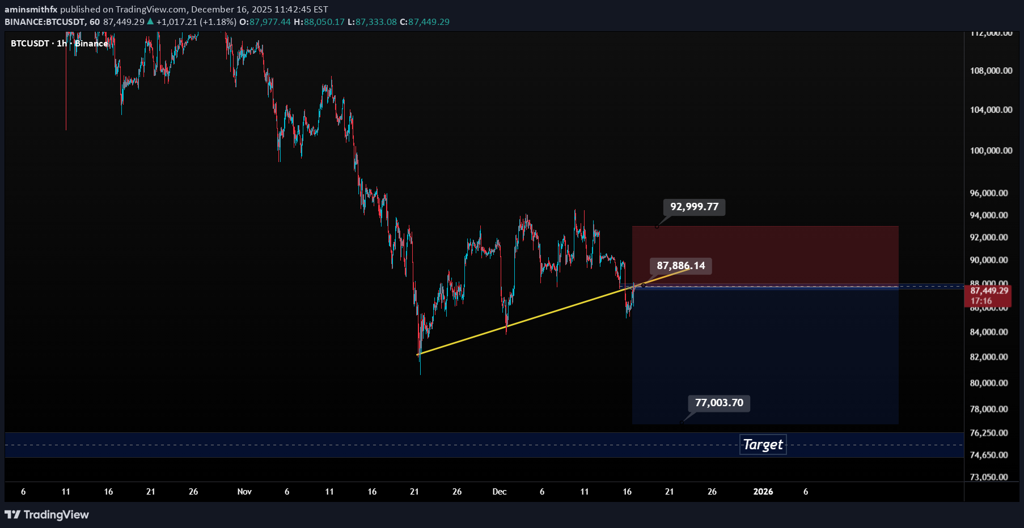Select the green up-arrow change indicator

coord(150,22)
